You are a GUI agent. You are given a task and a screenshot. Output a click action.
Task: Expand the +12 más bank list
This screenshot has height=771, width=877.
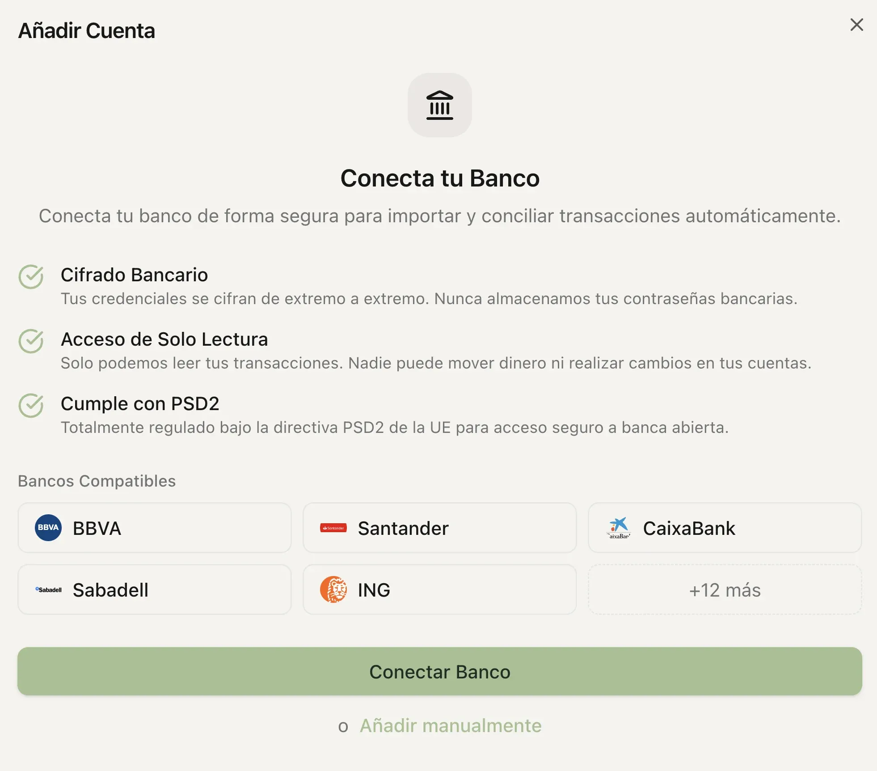pos(725,589)
